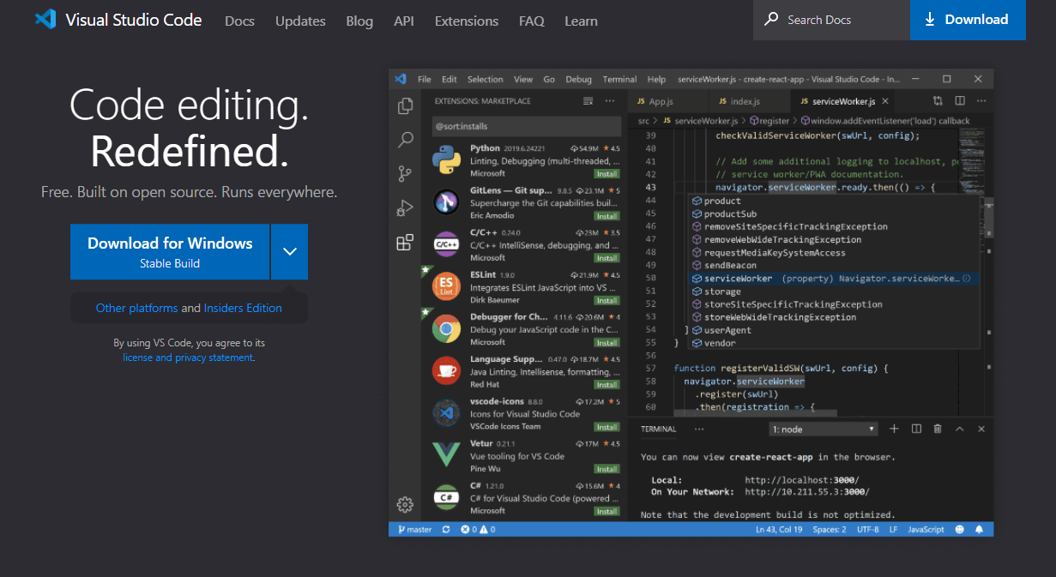Open the Extensions view in the activity bar
Image resolution: width=1056 pixels, height=577 pixels.
point(405,243)
